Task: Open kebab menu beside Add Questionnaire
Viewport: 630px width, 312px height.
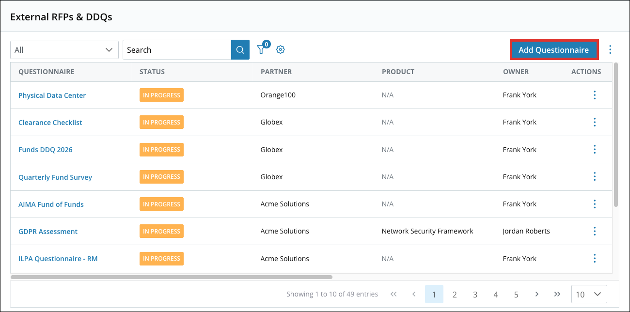Action: (x=610, y=49)
